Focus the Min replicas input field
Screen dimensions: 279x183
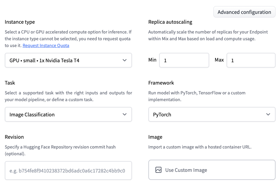(x=184, y=61)
